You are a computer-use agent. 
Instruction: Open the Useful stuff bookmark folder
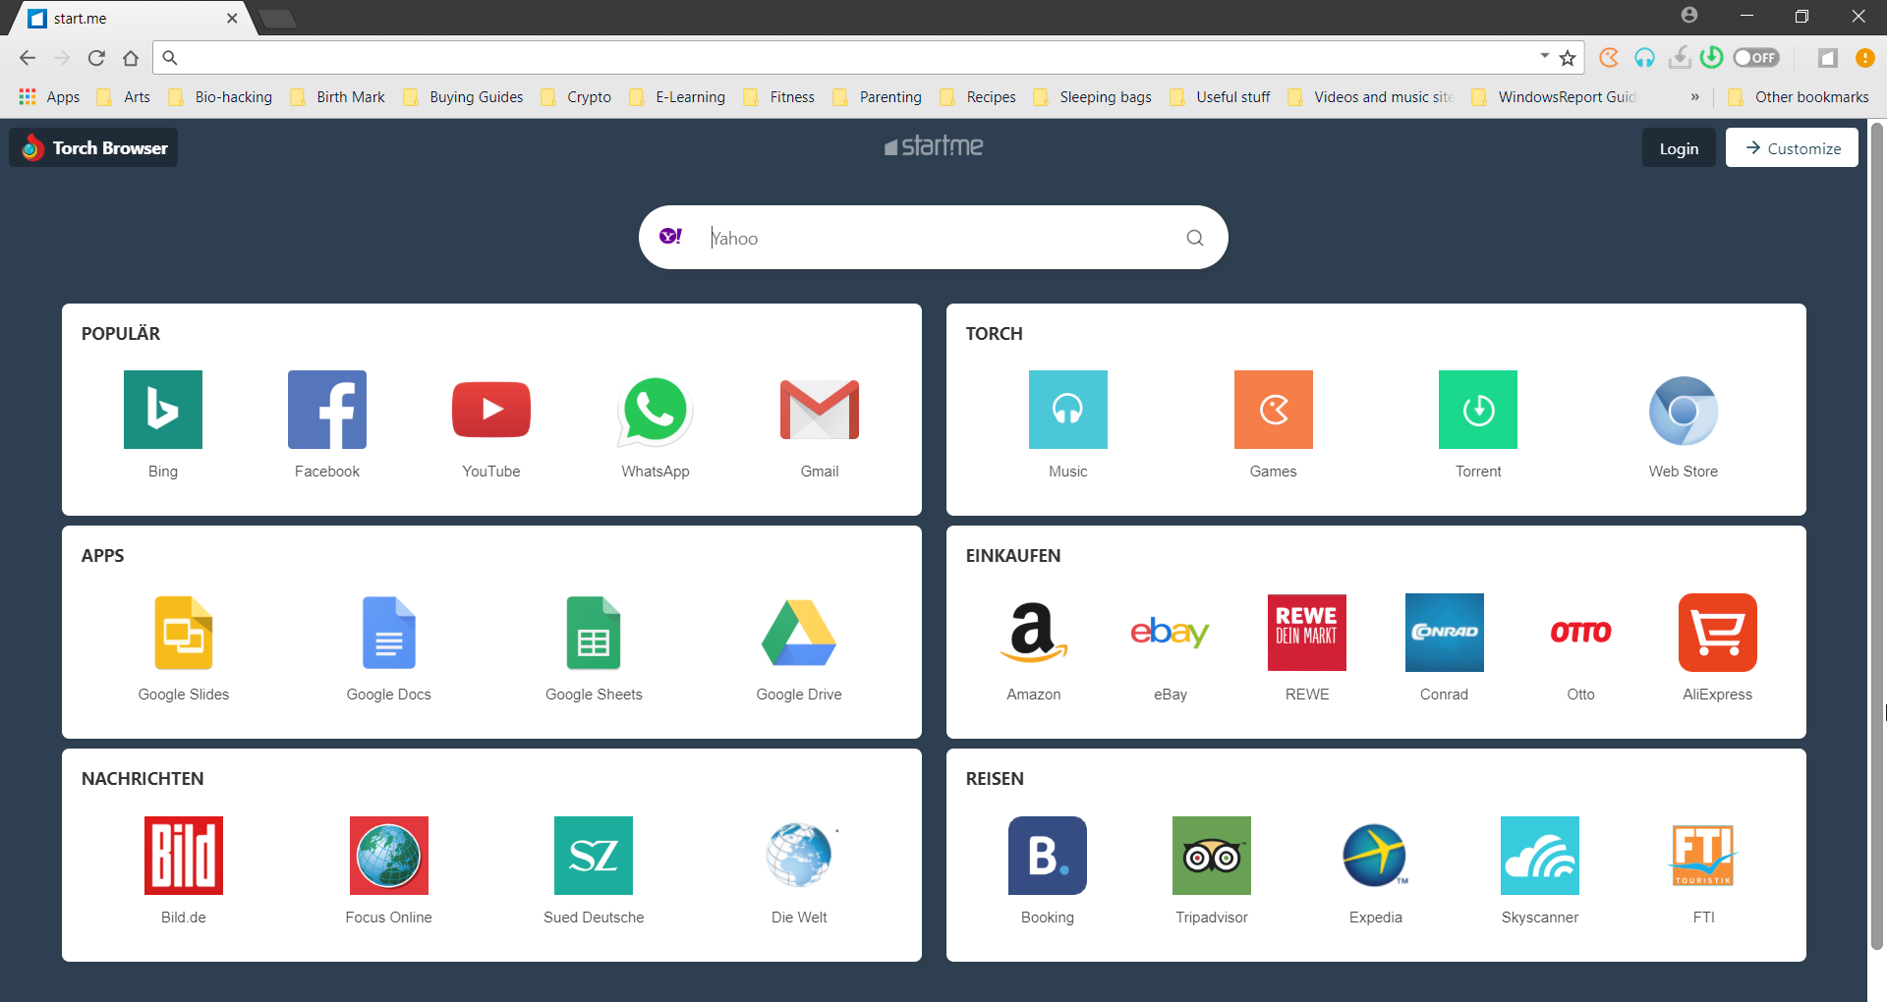[1220, 97]
